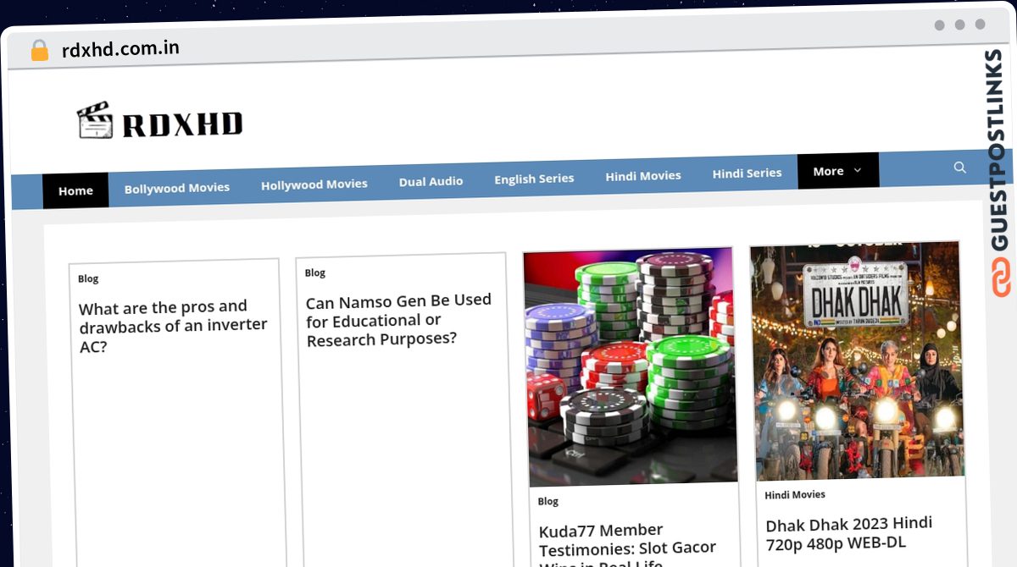The height and width of the screenshot is (567, 1017).
Task: Open the Bollywood Movies menu
Action: pos(177,188)
